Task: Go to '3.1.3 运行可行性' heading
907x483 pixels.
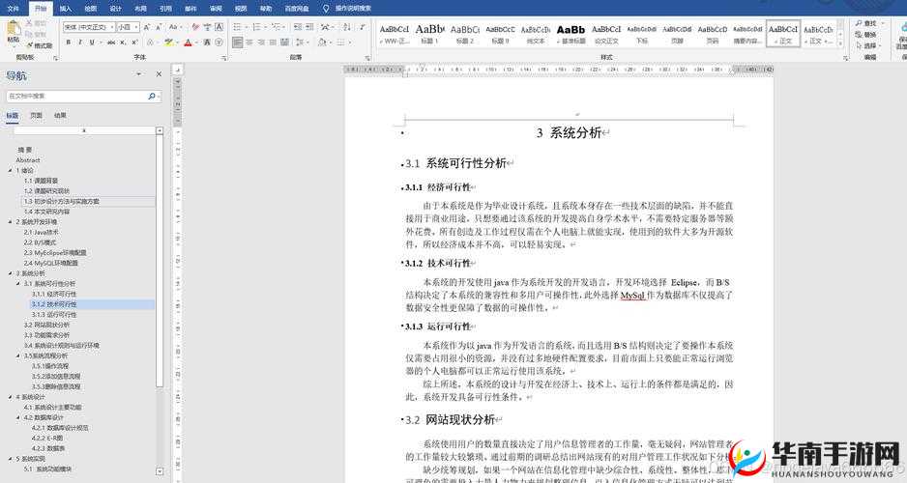Action: click(x=54, y=315)
